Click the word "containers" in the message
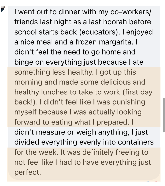Screen dimensions: 165x186 point(135,142)
